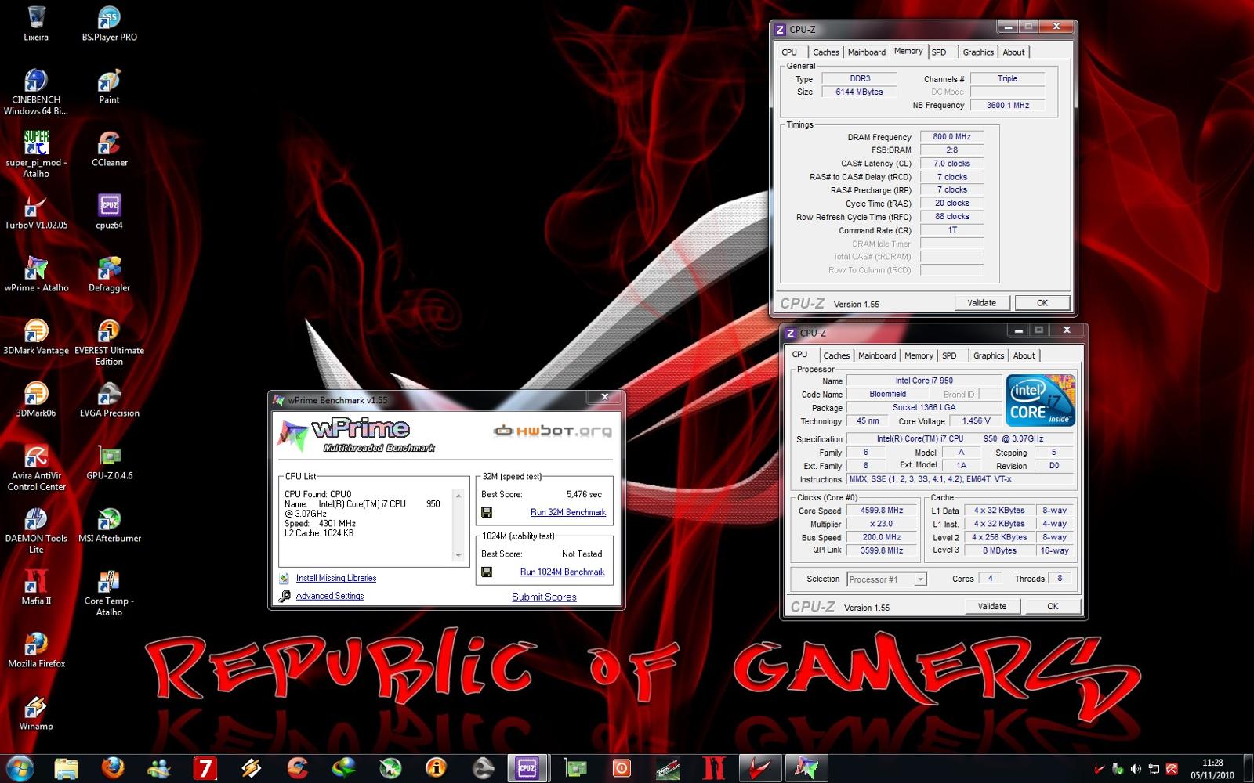Viewport: 1254px width, 783px height.
Task: Click the CPU List scrollbar down arrow
Action: [458, 555]
